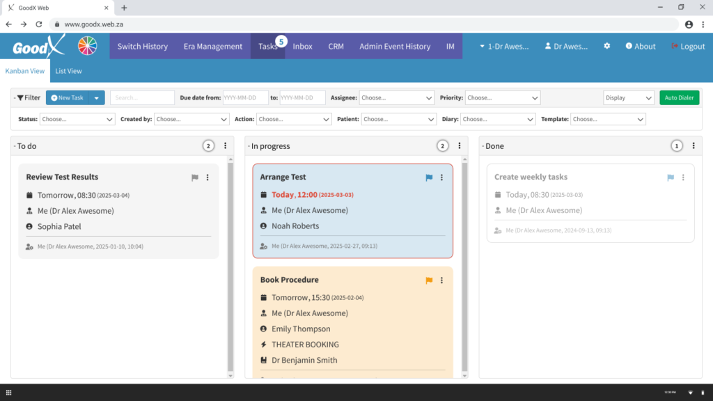Open kebab menu on Book Procedure card

click(441, 280)
